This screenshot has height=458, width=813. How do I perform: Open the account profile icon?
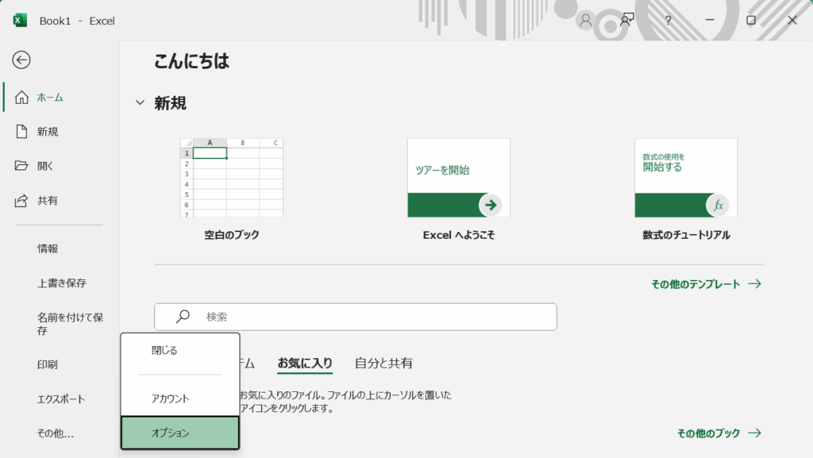(585, 21)
